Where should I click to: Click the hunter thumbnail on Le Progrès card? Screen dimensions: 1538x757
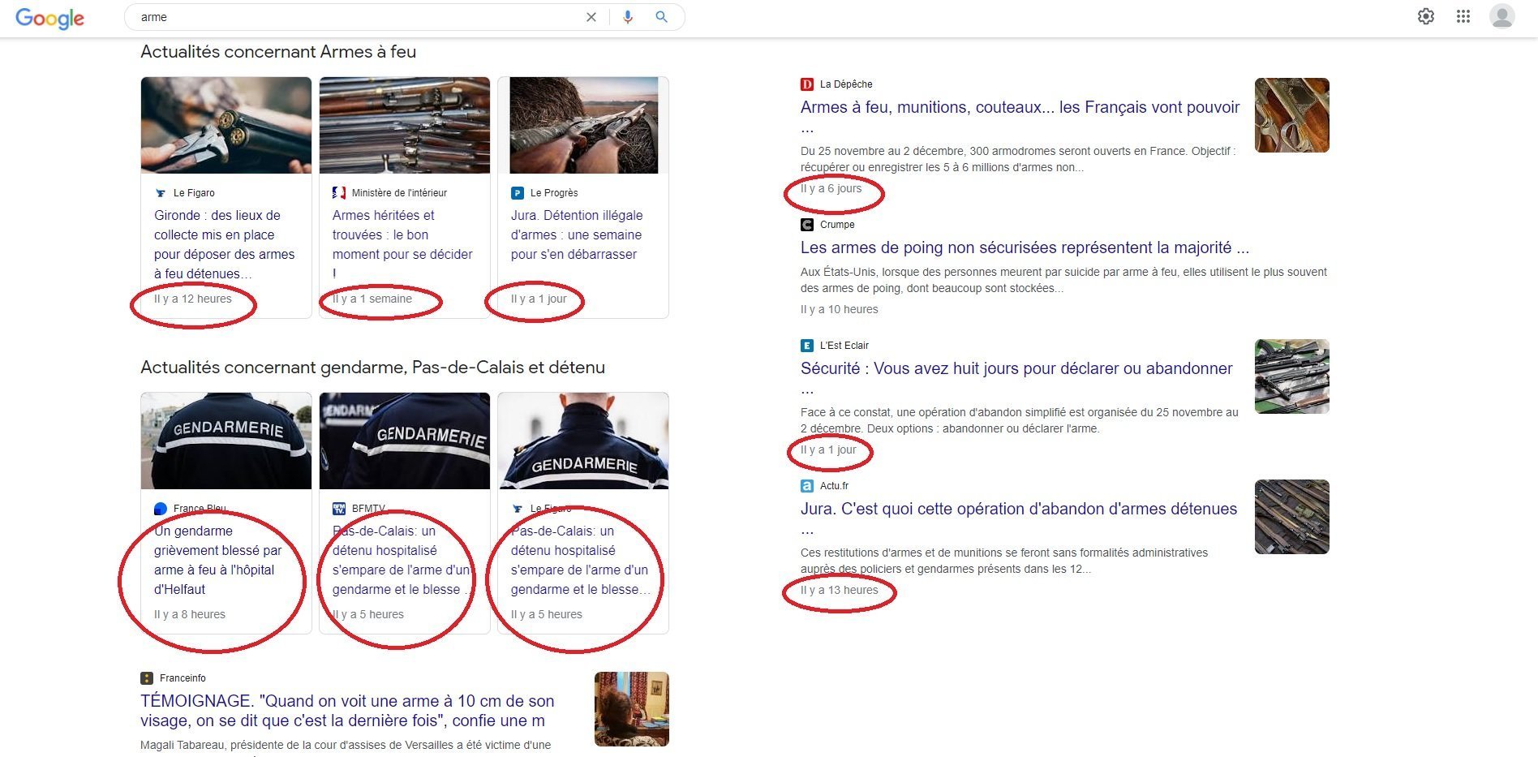(x=583, y=125)
